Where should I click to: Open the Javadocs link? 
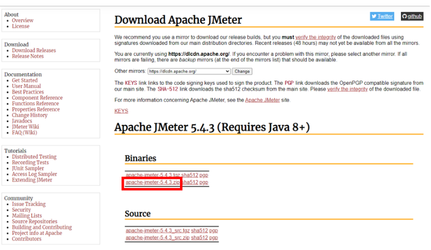point(22,120)
